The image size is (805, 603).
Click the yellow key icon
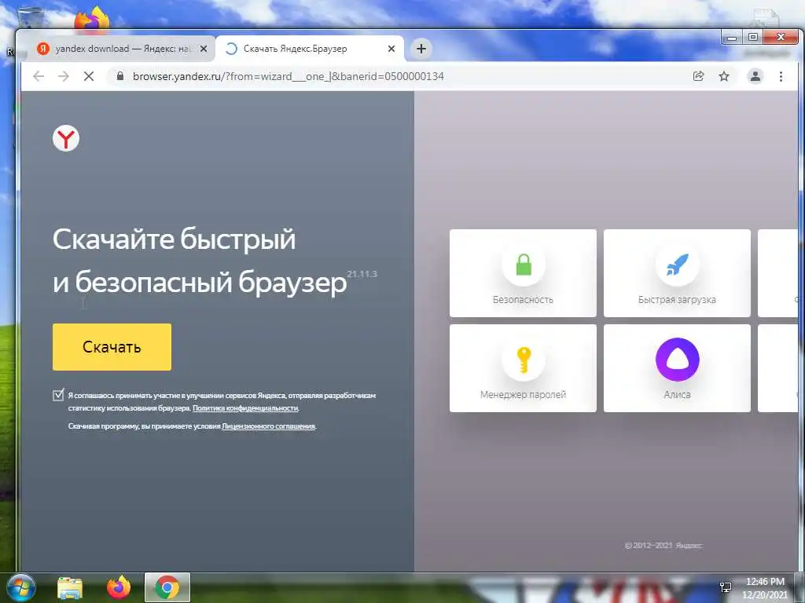523,360
